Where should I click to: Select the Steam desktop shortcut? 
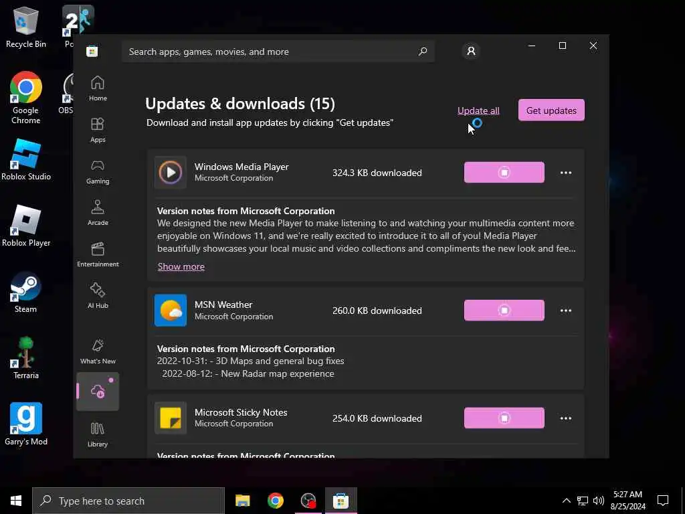[26, 292]
